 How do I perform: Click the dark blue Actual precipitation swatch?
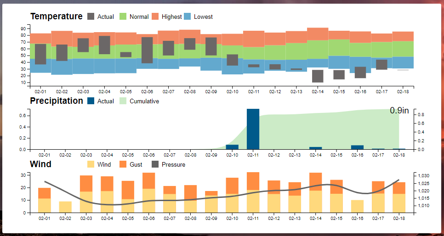(91, 101)
